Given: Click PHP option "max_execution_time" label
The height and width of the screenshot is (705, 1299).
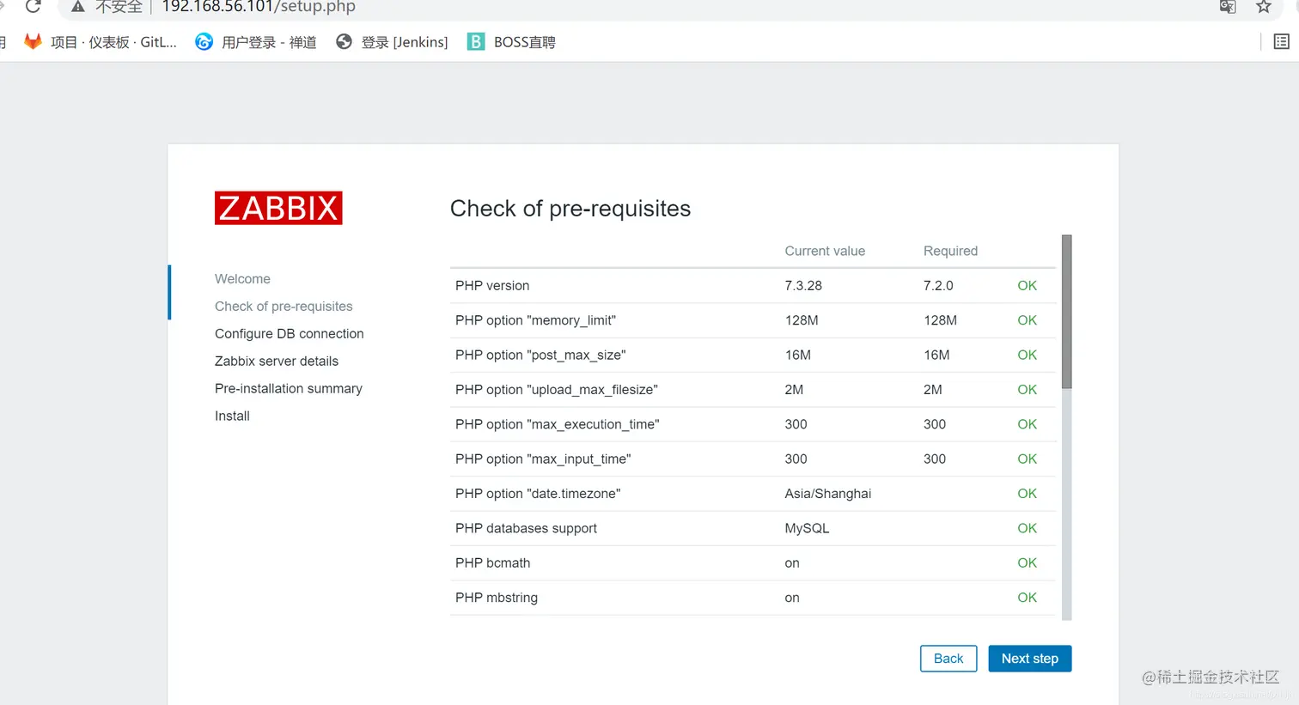Looking at the screenshot, I should tap(558, 424).
